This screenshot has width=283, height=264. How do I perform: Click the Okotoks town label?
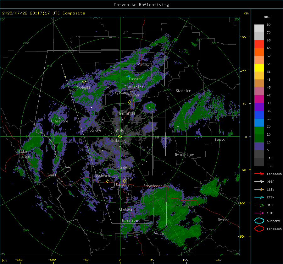click(x=126, y=209)
